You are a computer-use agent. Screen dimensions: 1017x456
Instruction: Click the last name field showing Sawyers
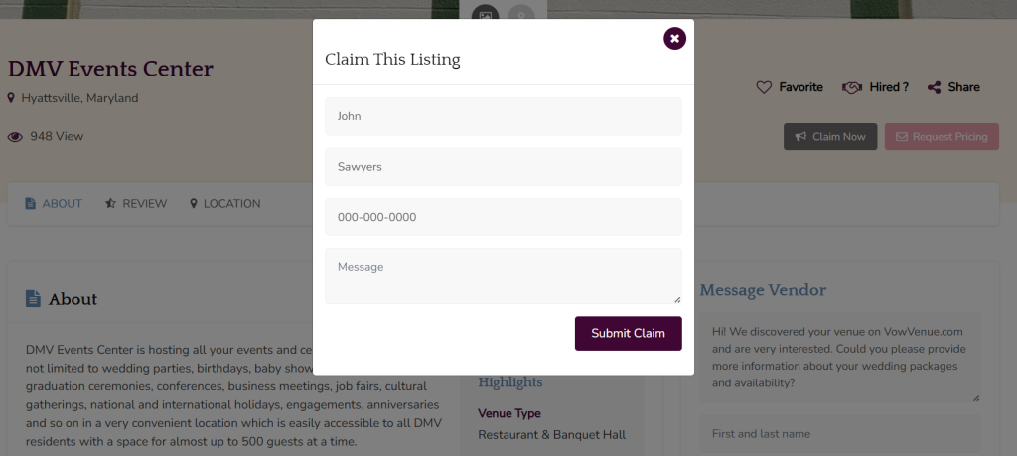point(503,167)
